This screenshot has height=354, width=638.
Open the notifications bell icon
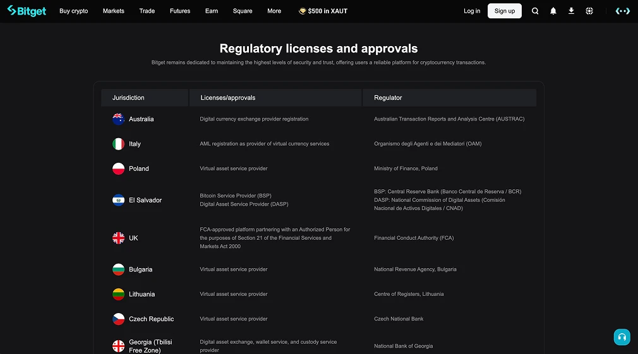click(553, 11)
